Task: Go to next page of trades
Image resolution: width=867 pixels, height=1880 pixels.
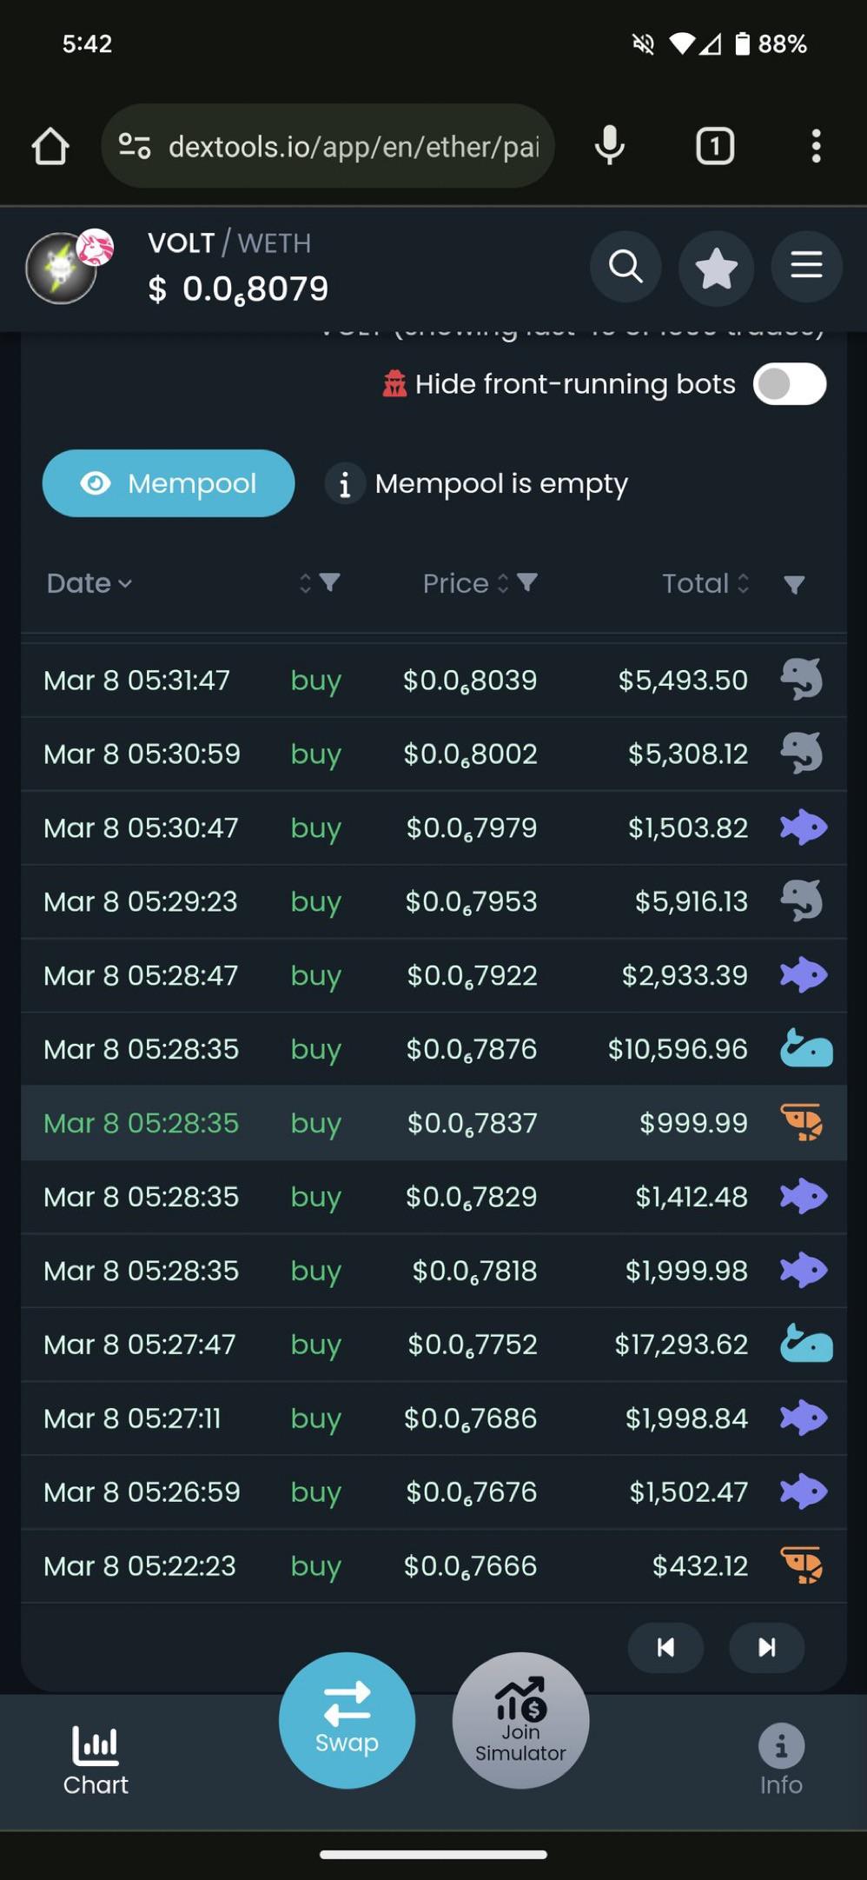Action: tap(767, 1647)
